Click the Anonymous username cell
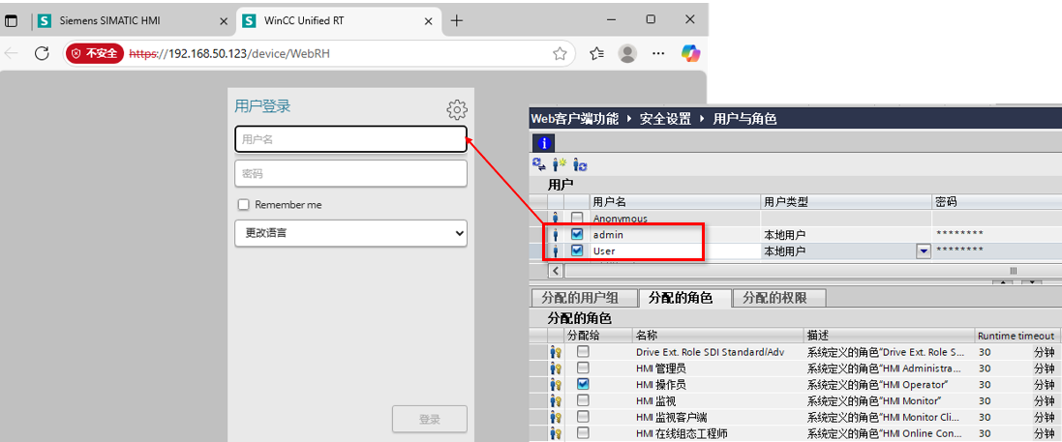This screenshot has width=1062, height=442. [x=676, y=218]
